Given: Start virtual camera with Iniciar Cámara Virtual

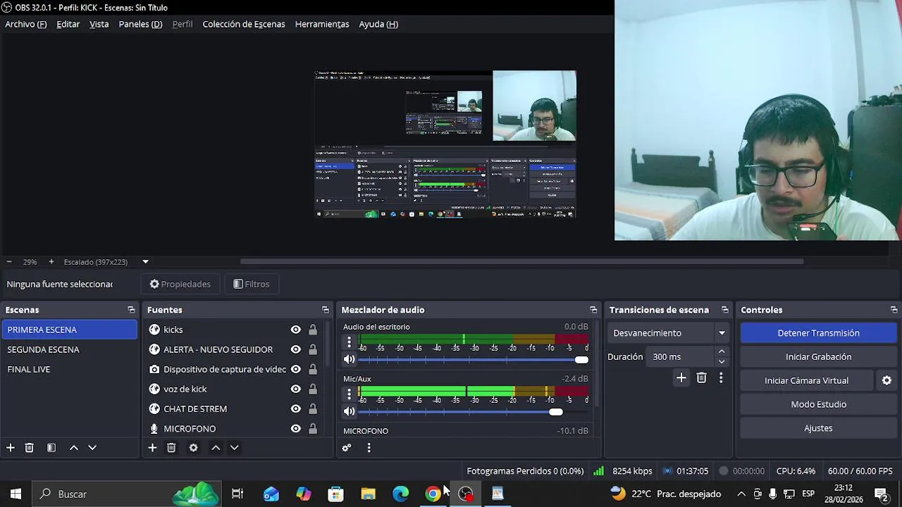Looking at the screenshot, I should (807, 380).
